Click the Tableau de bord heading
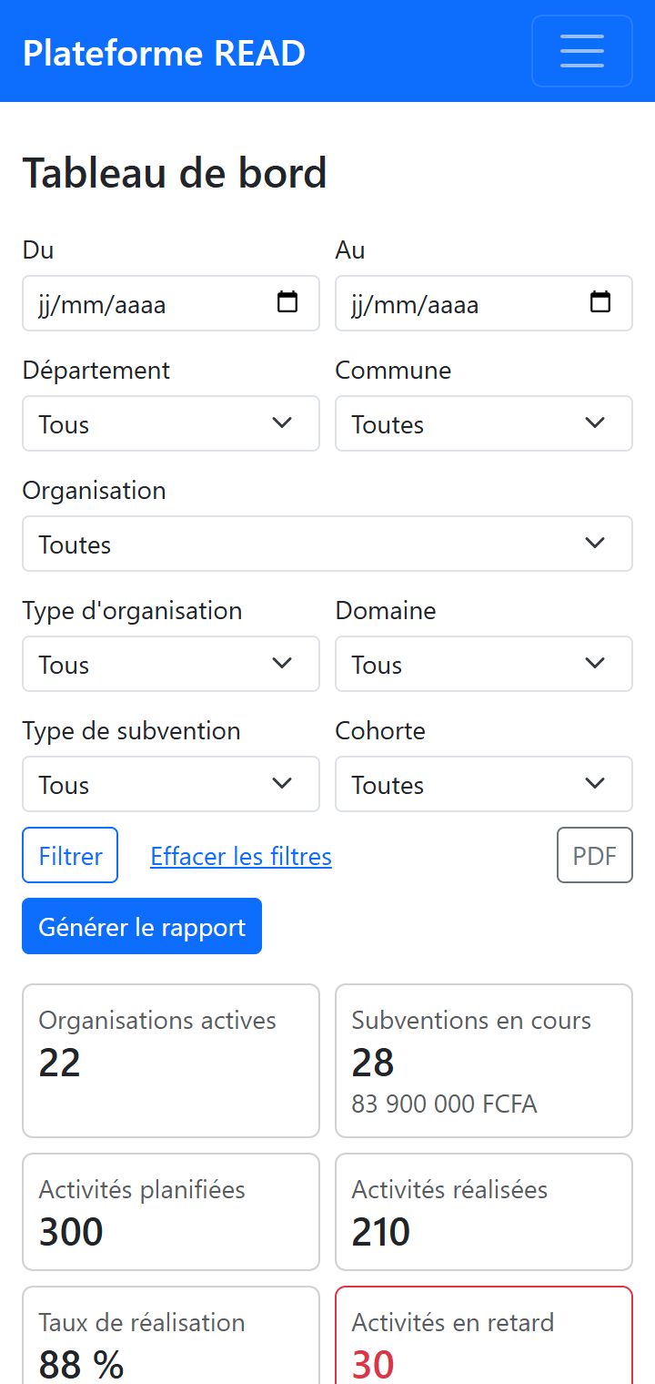This screenshot has height=1384, width=655. click(x=175, y=173)
